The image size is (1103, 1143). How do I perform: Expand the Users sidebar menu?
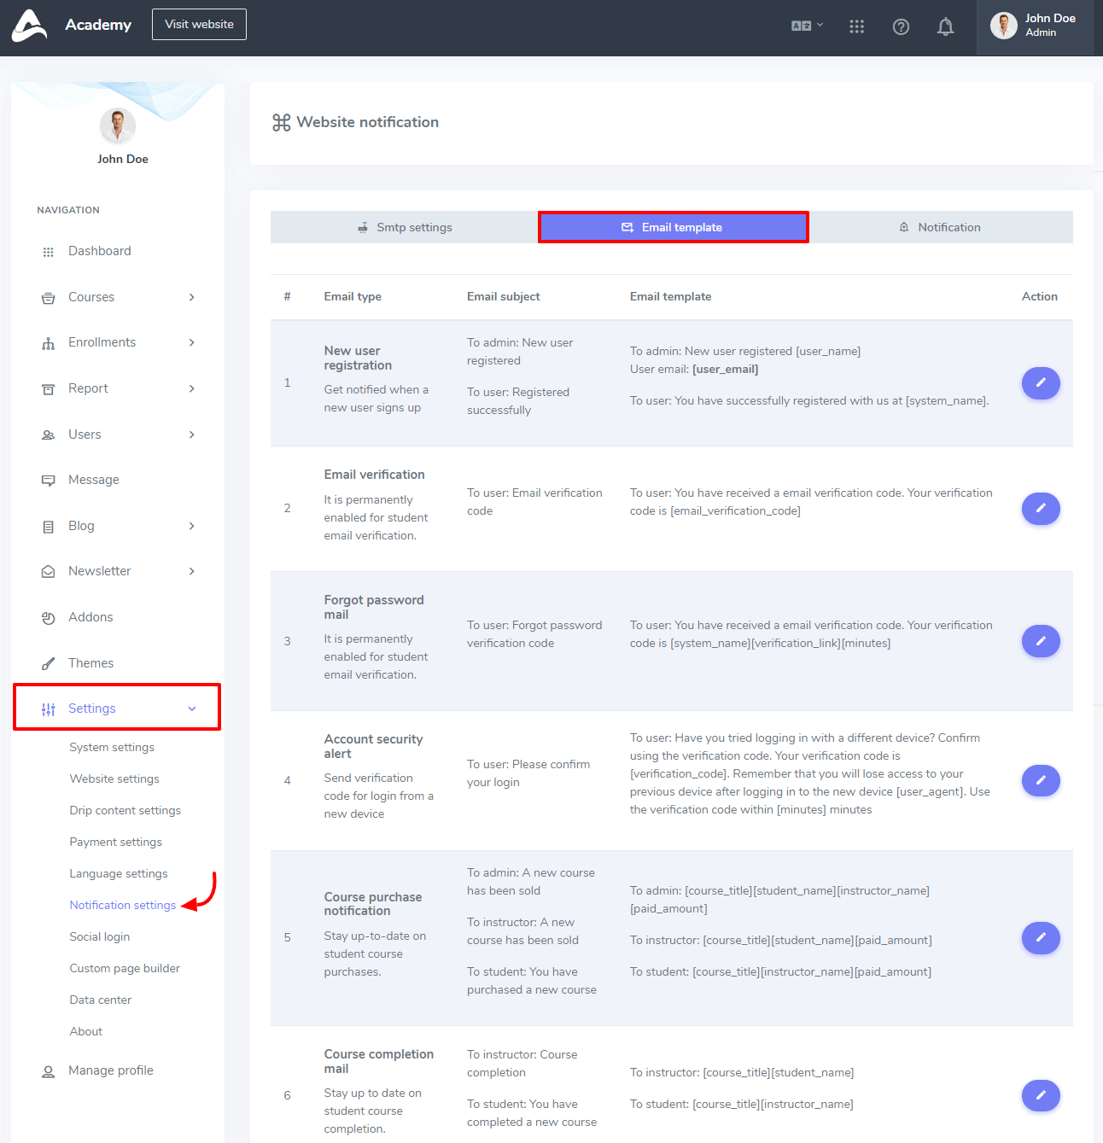point(118,434)
